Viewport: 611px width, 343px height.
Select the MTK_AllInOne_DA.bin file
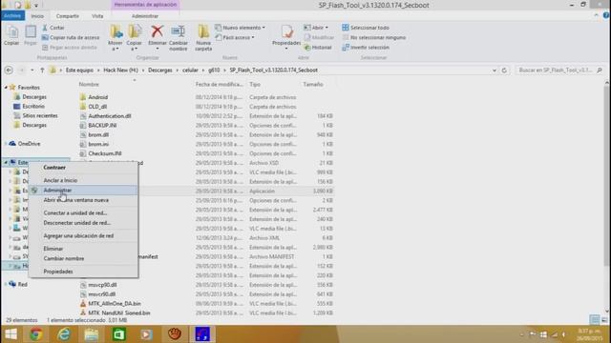(115, 304)
